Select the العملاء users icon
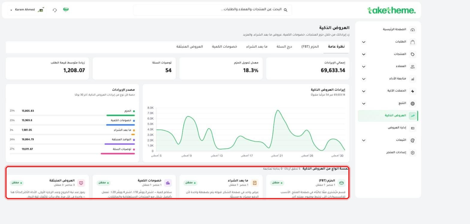The image size is (470, 224). (x=412, y=67)
